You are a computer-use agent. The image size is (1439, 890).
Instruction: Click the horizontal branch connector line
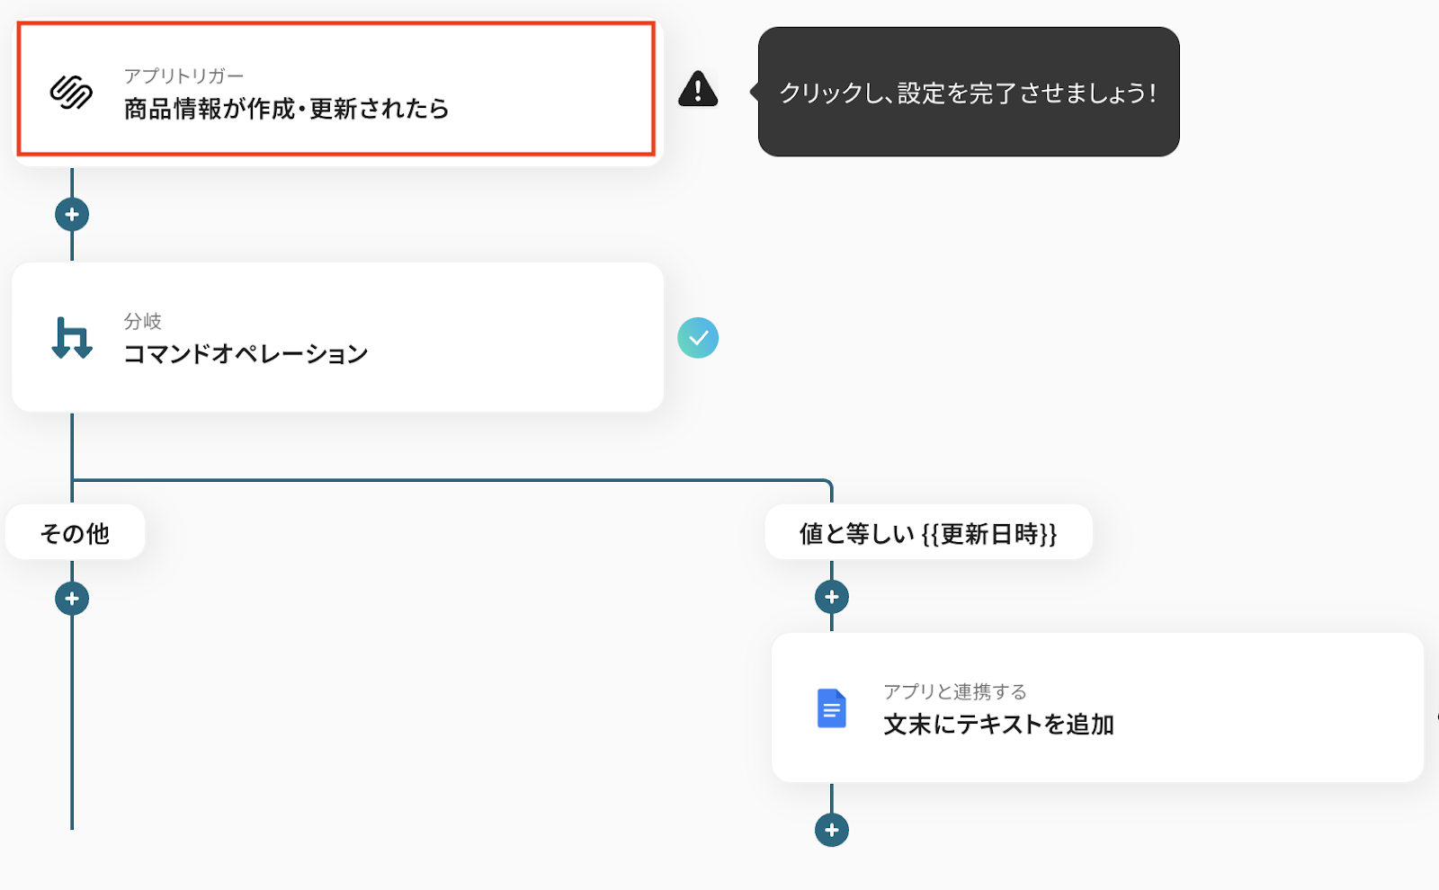click(x=450, y=480)
